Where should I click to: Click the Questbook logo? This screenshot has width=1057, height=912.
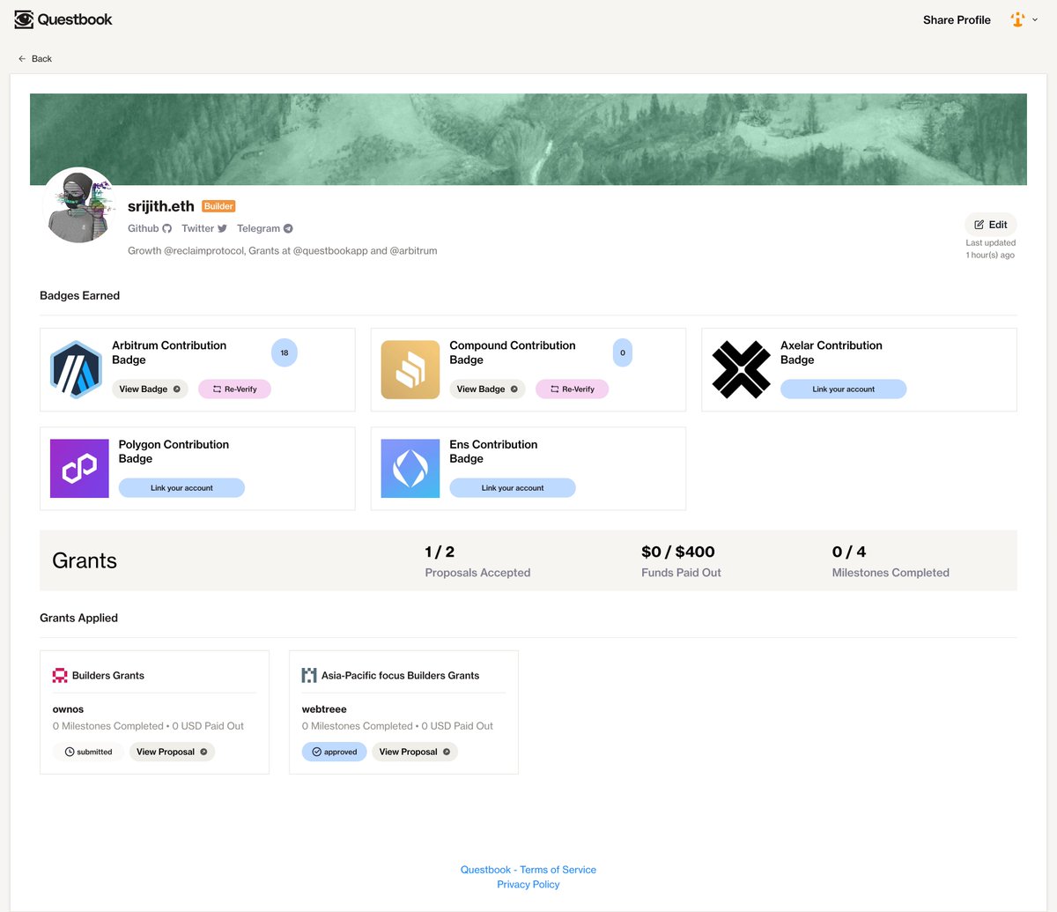(63, 19)
